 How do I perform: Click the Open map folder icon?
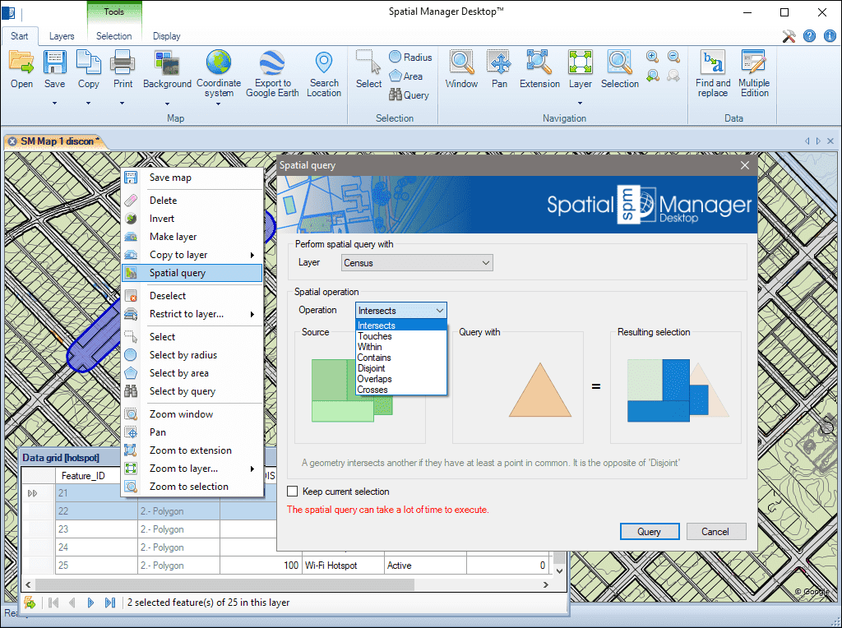click(x=21, y=62)
